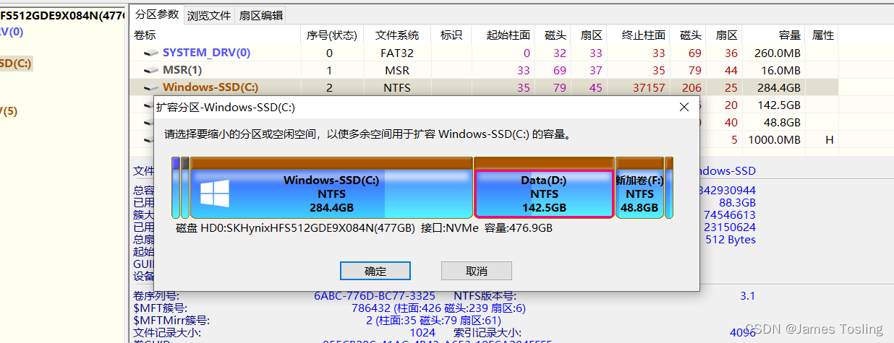Select the Windows-SSD(C:) row label in table

click(x=210, y=87)
